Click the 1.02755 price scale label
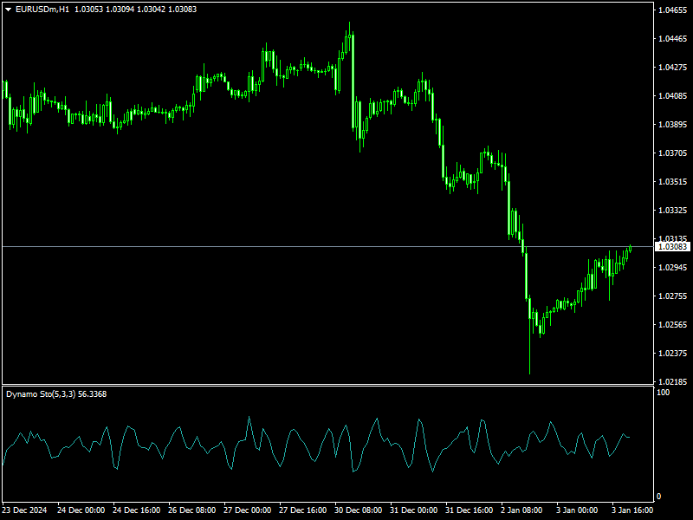Screen dimensions: 693x520 tap(673, 296)
